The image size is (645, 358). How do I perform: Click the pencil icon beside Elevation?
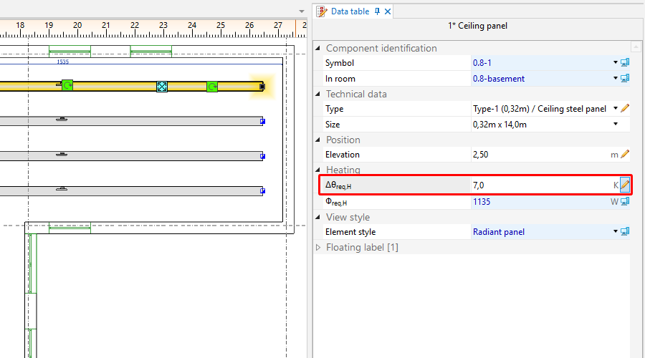(x=624, y=154)
